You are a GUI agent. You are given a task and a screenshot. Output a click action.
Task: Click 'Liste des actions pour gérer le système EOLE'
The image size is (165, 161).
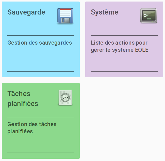120,46
